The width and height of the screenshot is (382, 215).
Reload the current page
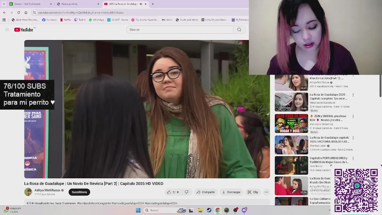click(19, 13)
